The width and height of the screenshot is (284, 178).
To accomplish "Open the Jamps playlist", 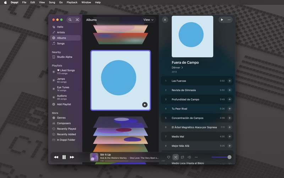I will tap(65, 80).
